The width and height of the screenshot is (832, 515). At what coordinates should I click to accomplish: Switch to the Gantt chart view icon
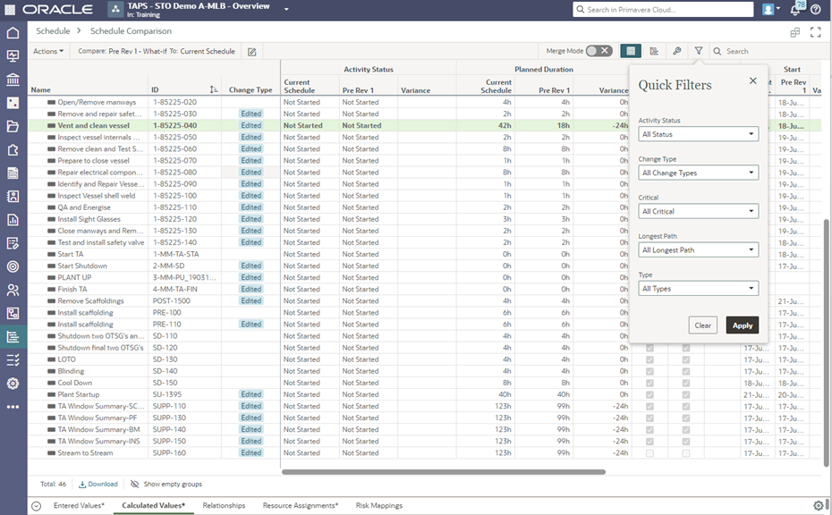click(x=654, y=51)
